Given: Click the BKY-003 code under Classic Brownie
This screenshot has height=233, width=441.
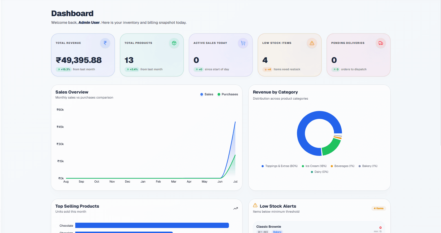Looking at the screenshot, I should 263,232.
